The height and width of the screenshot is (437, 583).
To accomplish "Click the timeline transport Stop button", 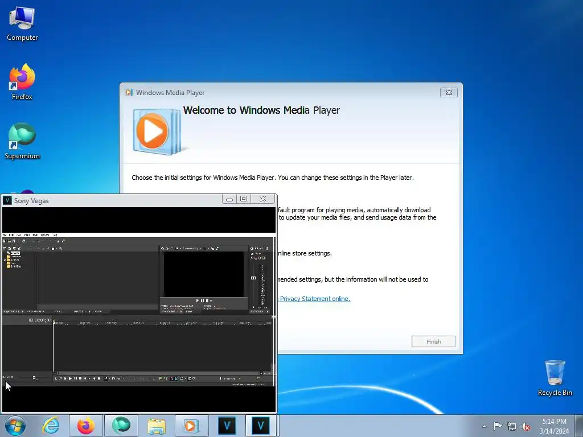I will click(80, 378).
